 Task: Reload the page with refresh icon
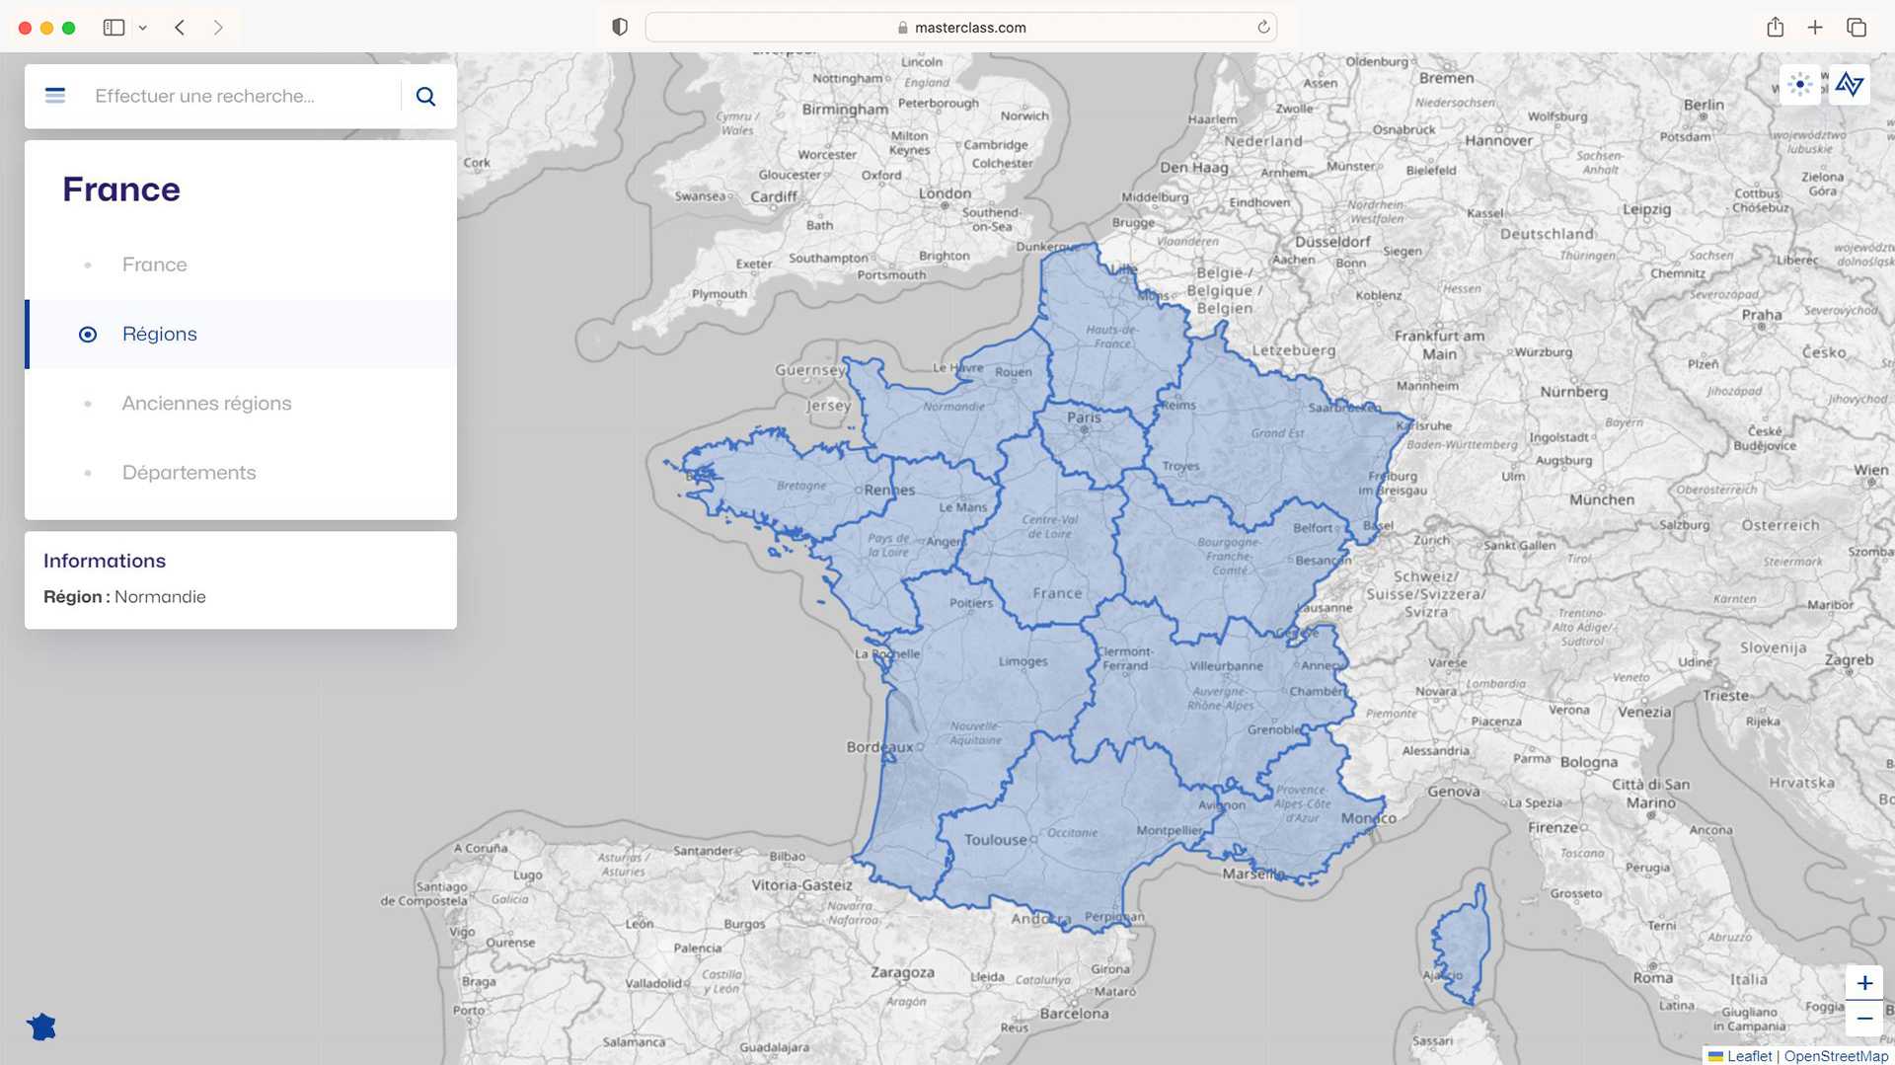[1263, 28]
